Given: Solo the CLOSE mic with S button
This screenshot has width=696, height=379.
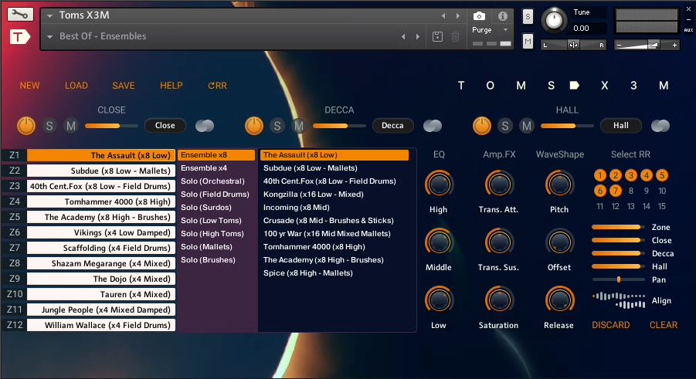Looking at the screenshot, I should click(49, 125).
